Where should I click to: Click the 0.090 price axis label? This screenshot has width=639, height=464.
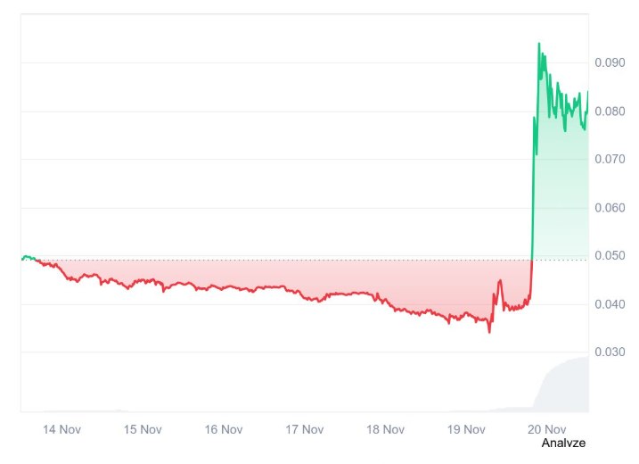609,63
